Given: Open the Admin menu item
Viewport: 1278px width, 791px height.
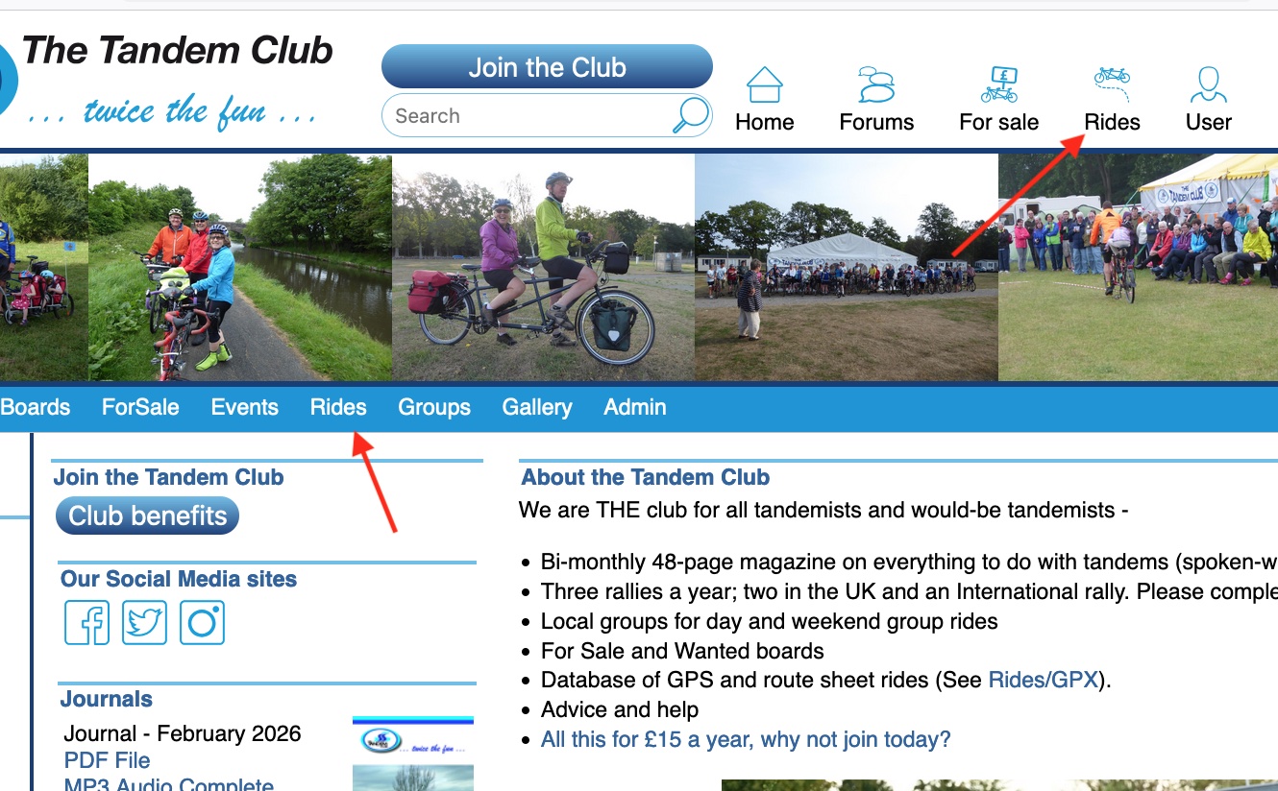Looking at the screenshot, I should click(635, 407).
